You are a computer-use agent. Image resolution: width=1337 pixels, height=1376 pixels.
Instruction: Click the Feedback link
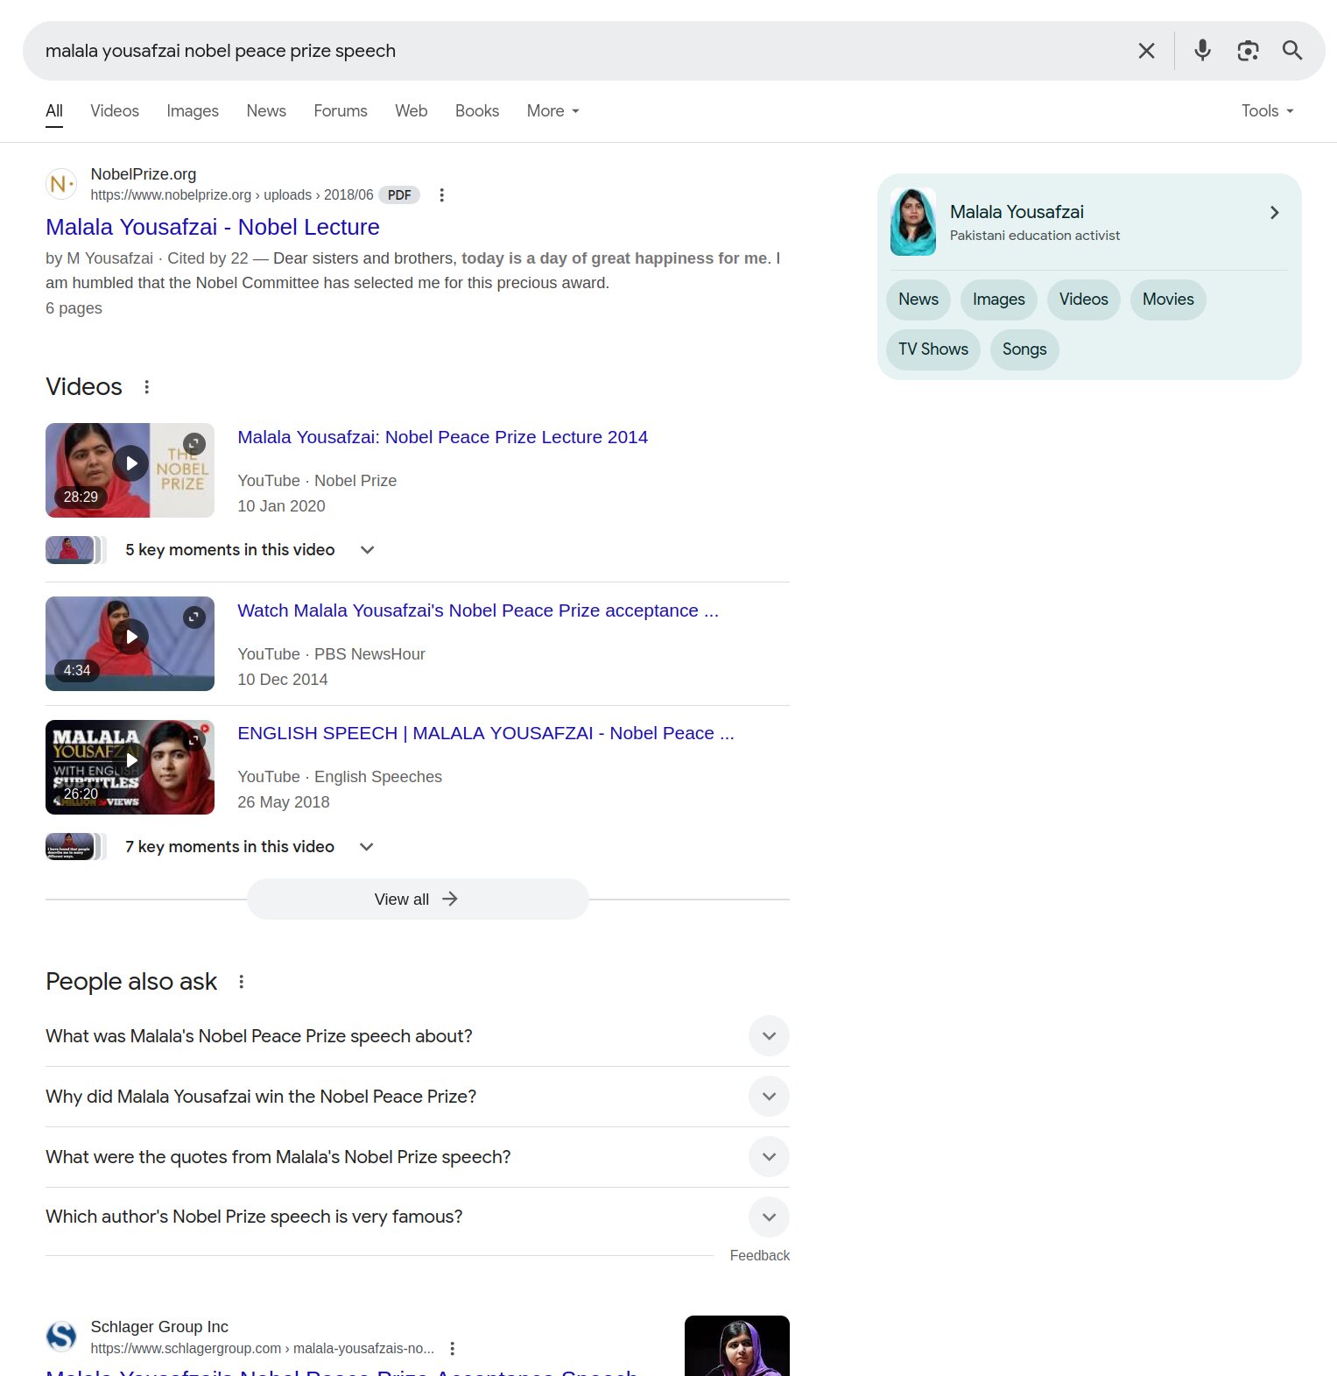click(x=760, y=1256)
